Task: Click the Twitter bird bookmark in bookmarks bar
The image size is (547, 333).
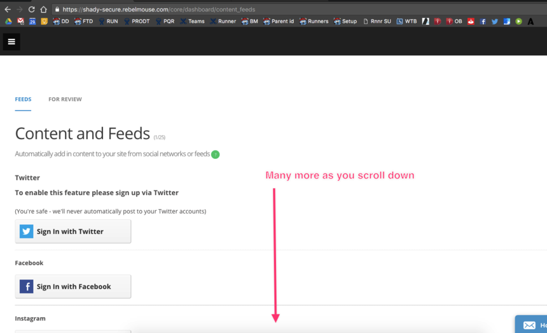Action: tap(495, 21)
